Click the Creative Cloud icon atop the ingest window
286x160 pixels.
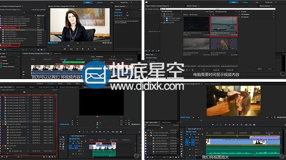(x=147, y=2)
